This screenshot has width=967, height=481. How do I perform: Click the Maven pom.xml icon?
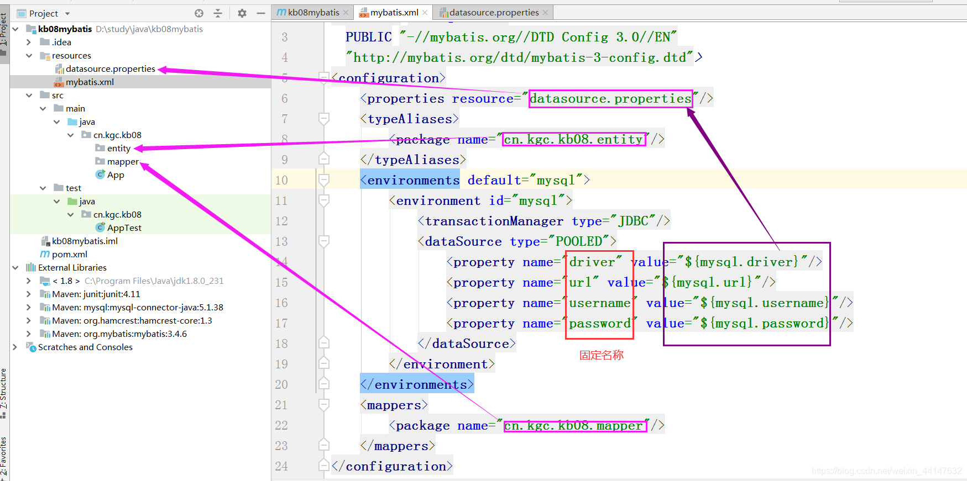point(45,254)
